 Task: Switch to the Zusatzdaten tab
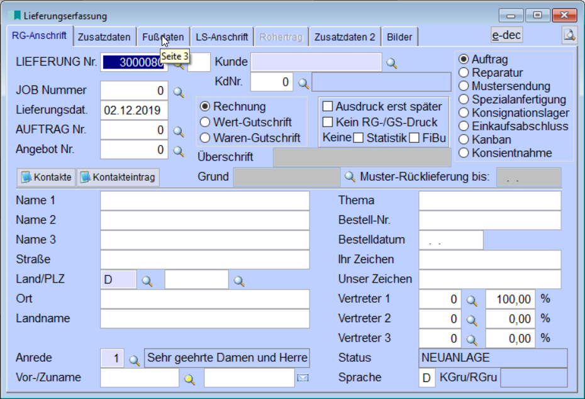coord(104,37)
